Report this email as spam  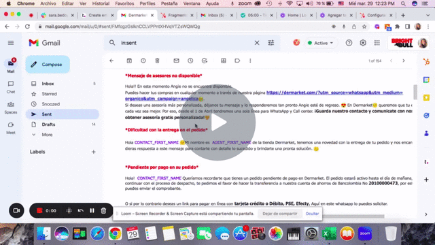point(143,61)
